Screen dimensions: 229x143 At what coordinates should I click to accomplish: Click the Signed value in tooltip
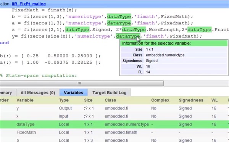tap(152, 61)
